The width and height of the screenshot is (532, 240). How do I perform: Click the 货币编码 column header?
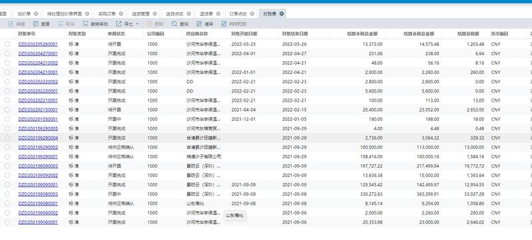499,34
